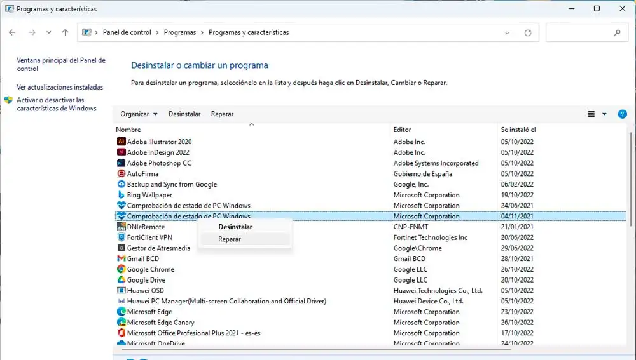Click the DNIeRemote program icon
The height and width of the screenshot is (360, 636).
(x=121, y=227)
